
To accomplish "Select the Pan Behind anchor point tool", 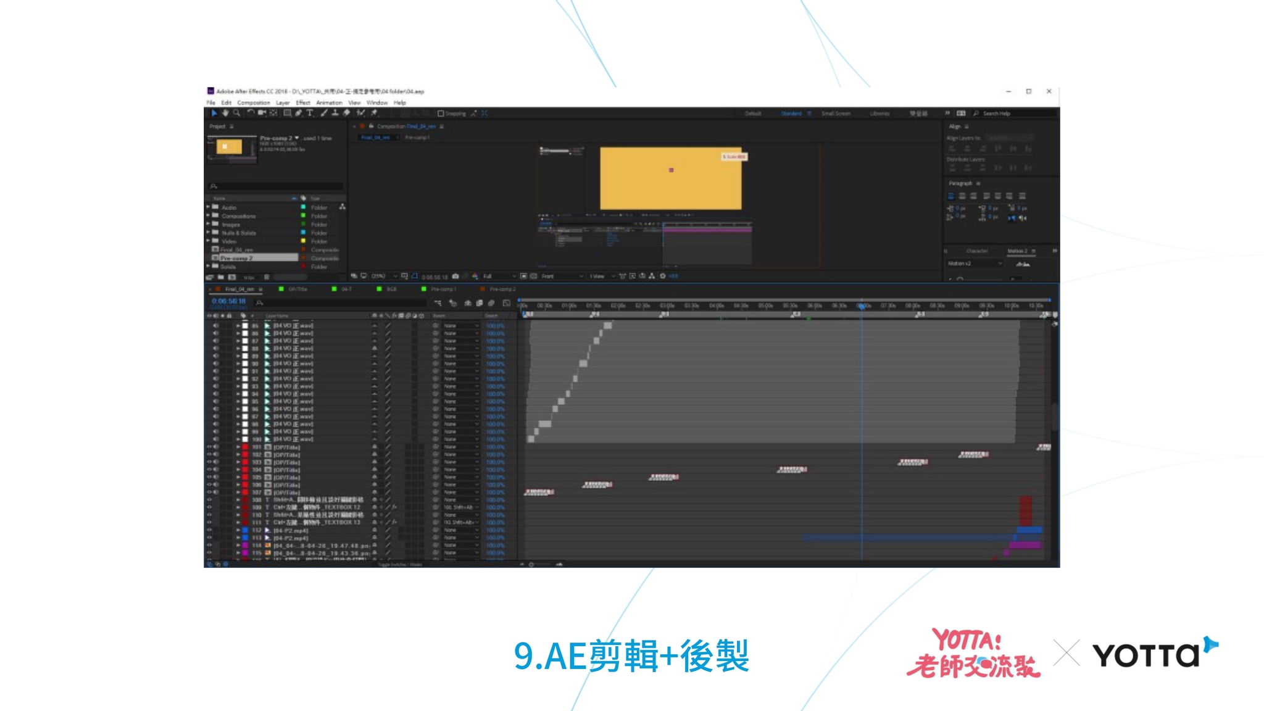I will pyautogui.click(x=273, y=114).
